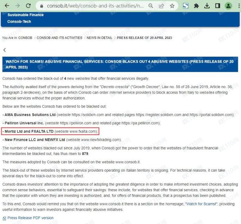Click the PDF document icon
Viewport: 241px width, 224px height.
pyautogui.click(x=4, y=218)
